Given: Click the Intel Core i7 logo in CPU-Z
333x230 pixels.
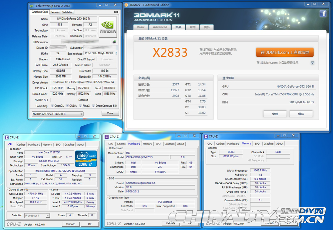Looking at the screenshot, I should 86,159.
